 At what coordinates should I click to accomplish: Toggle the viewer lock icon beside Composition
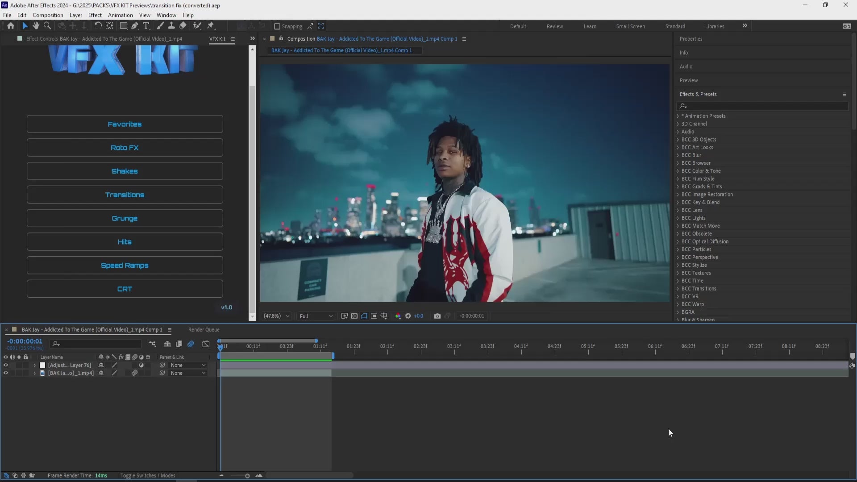pos(281,39)
